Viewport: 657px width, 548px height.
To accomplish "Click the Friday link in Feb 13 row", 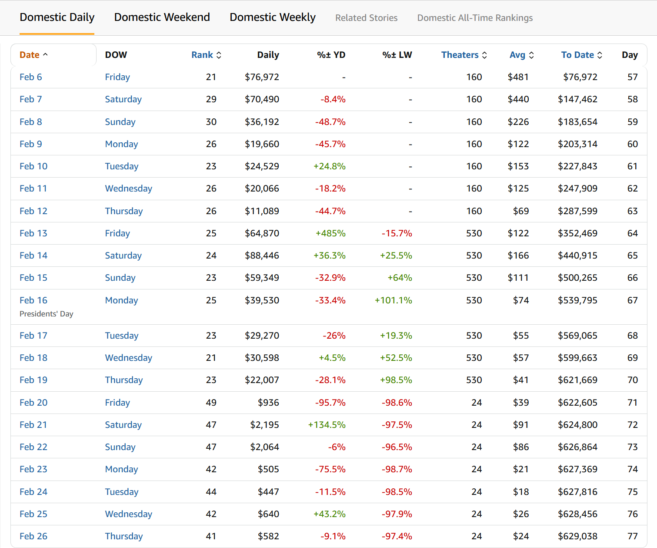I will (117, 233).
